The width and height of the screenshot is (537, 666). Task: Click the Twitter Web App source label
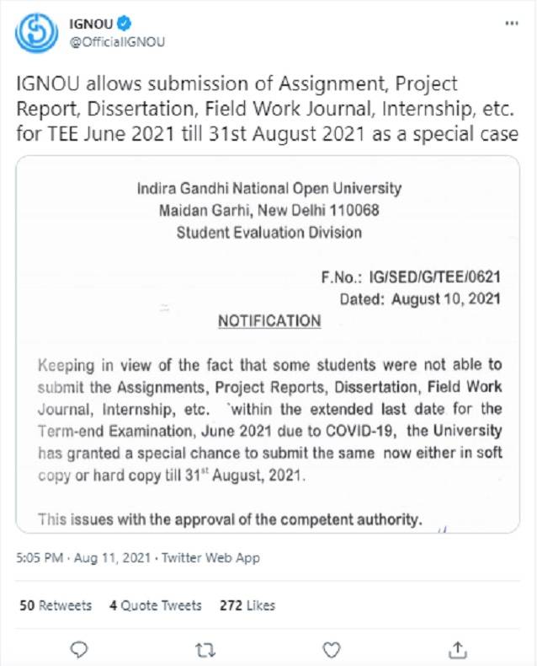click(x=210, y=557)
